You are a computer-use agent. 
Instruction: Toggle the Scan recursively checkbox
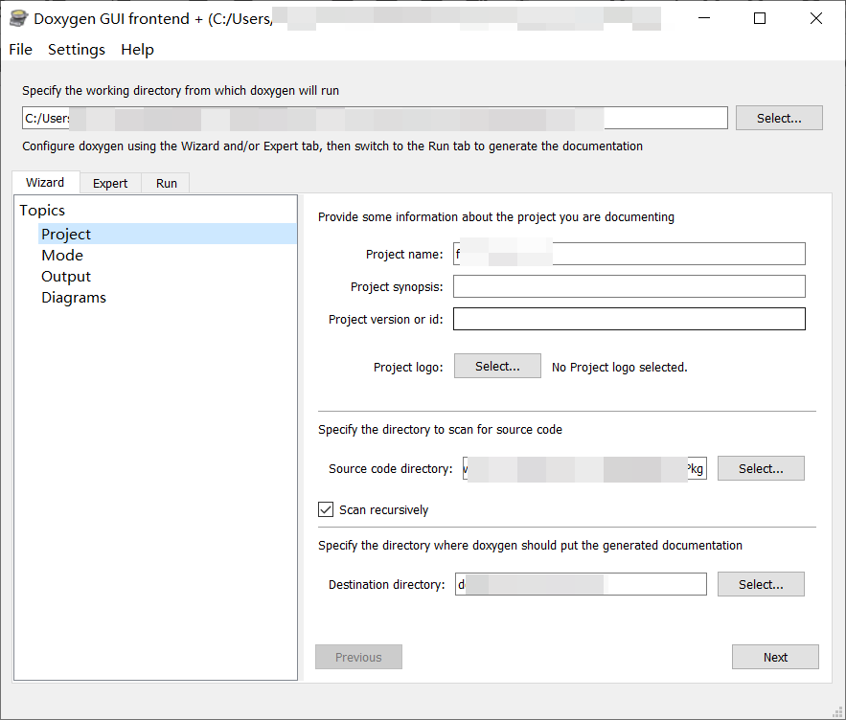click(x=327, y=509)
